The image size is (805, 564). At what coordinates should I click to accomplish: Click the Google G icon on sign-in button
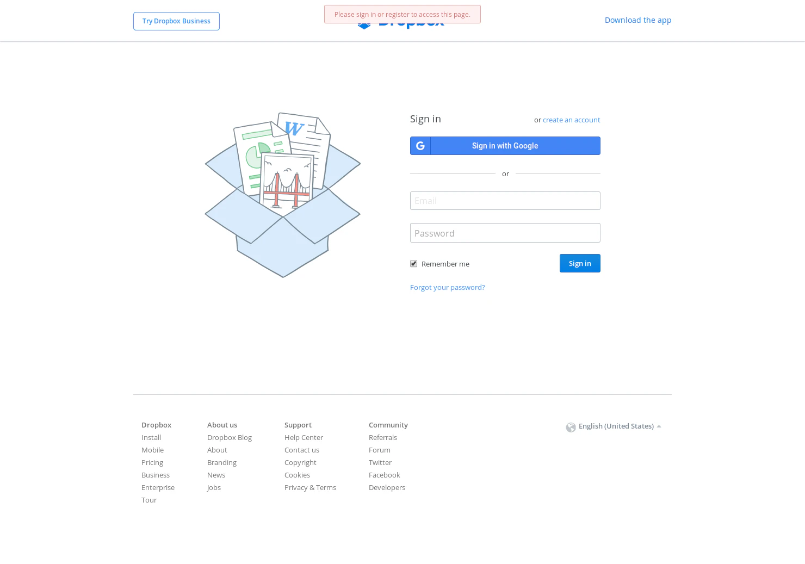[x=420, y=146]
